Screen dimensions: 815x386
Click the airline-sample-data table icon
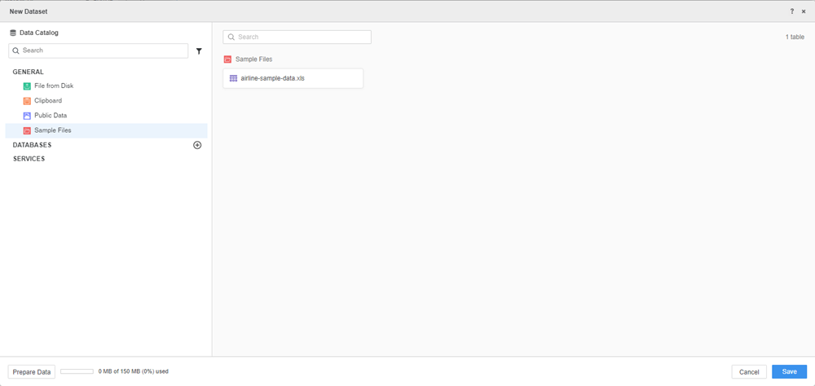(x=234, y=78)
